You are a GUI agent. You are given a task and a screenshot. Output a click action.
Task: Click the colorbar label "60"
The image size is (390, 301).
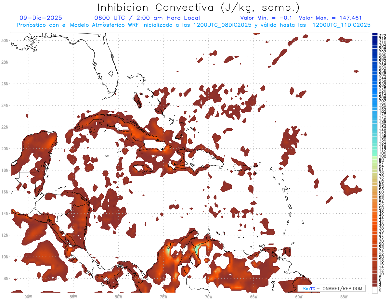[x=382, y=192]
